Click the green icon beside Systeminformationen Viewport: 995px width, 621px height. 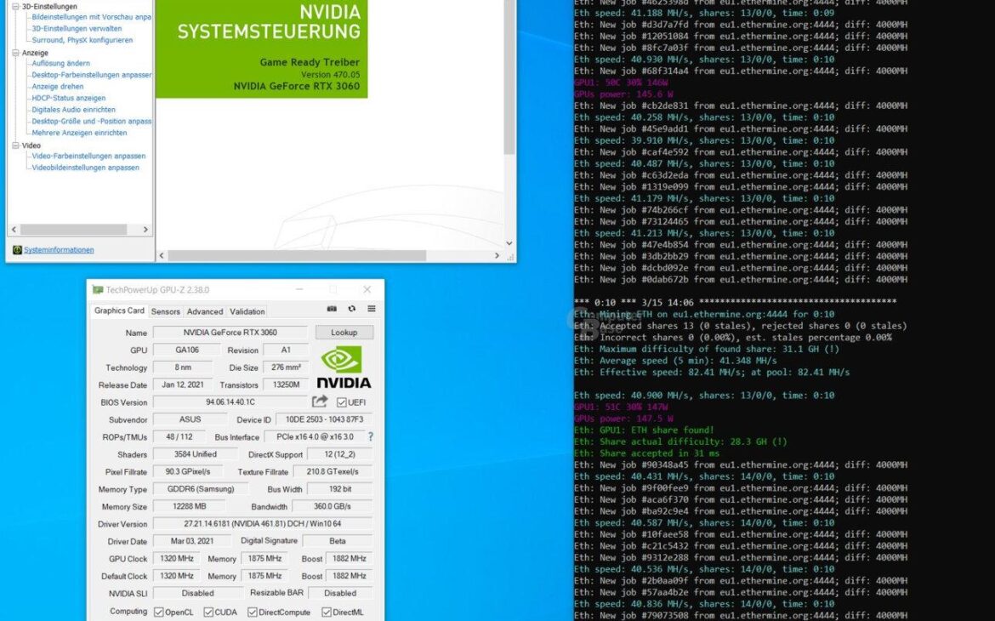[x=18, y=249]
